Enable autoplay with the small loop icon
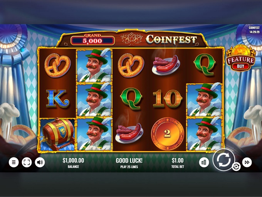Screen dimensions: 262x197 coord(236,167)
